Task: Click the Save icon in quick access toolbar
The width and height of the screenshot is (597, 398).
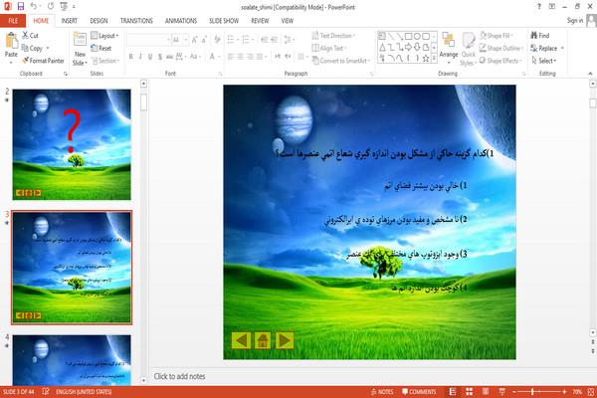Action: [x=21, y=7]
